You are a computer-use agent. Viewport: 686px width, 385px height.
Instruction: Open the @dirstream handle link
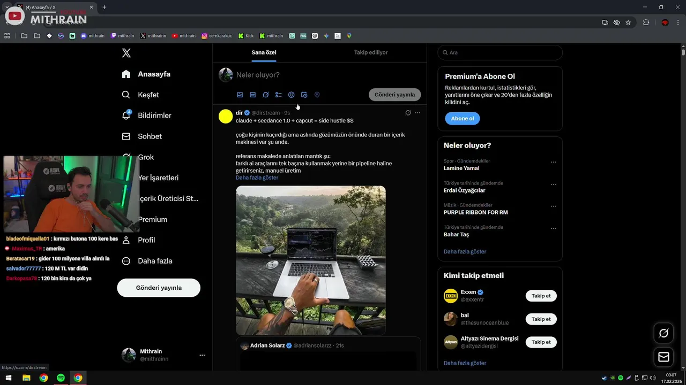[266, 113]
